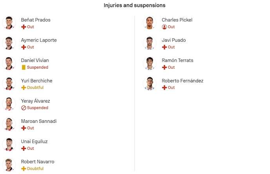270x174 pixels.
Task: Click Unai Eguíluz's red cross icon
Action: tap(23, 149)
